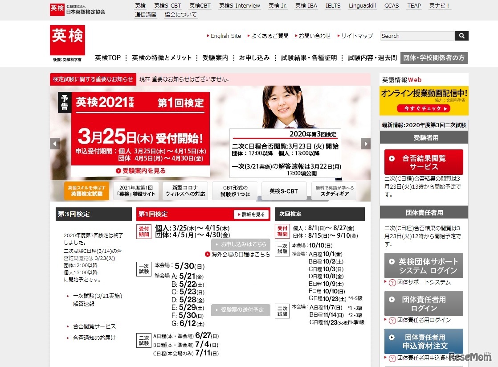Viewport: 498px width, 367px height.
Task: Click blue 団体責任者用申込資材注文 button
Action: (424, 341)
